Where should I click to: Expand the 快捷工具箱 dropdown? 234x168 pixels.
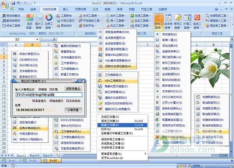click(150, 16)
